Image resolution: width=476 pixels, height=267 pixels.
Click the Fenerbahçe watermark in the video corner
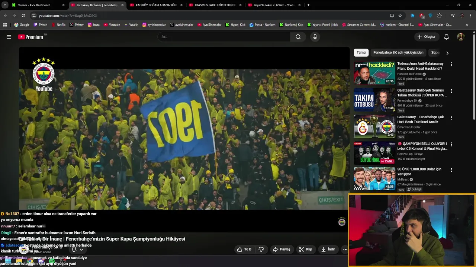[x=342, y=222]
